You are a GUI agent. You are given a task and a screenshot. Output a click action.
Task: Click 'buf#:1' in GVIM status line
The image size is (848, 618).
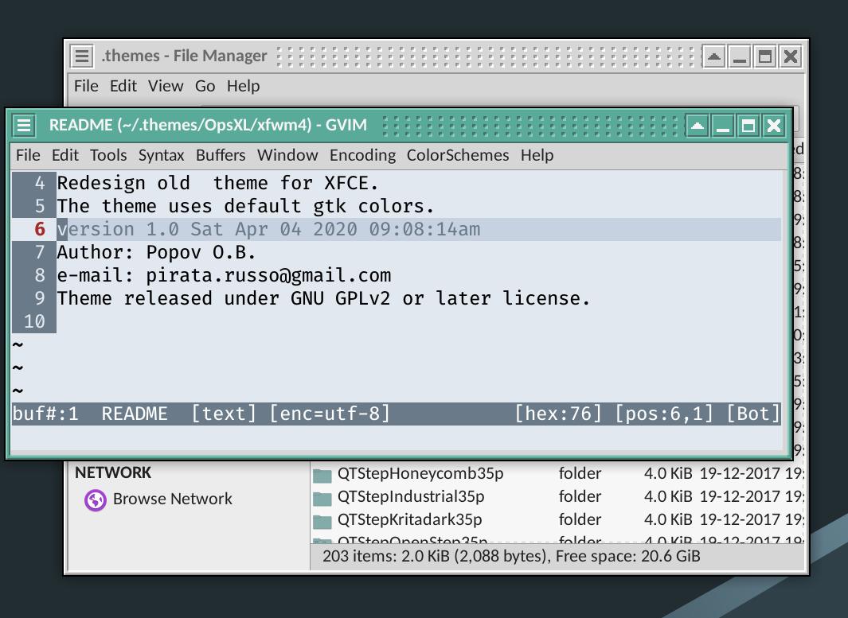pos(45,414)
